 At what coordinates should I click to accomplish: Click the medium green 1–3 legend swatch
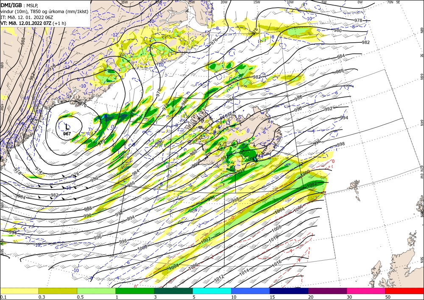click(135, 291)
